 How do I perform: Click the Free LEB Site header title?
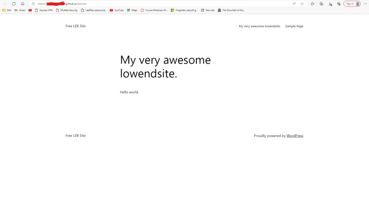75,26
